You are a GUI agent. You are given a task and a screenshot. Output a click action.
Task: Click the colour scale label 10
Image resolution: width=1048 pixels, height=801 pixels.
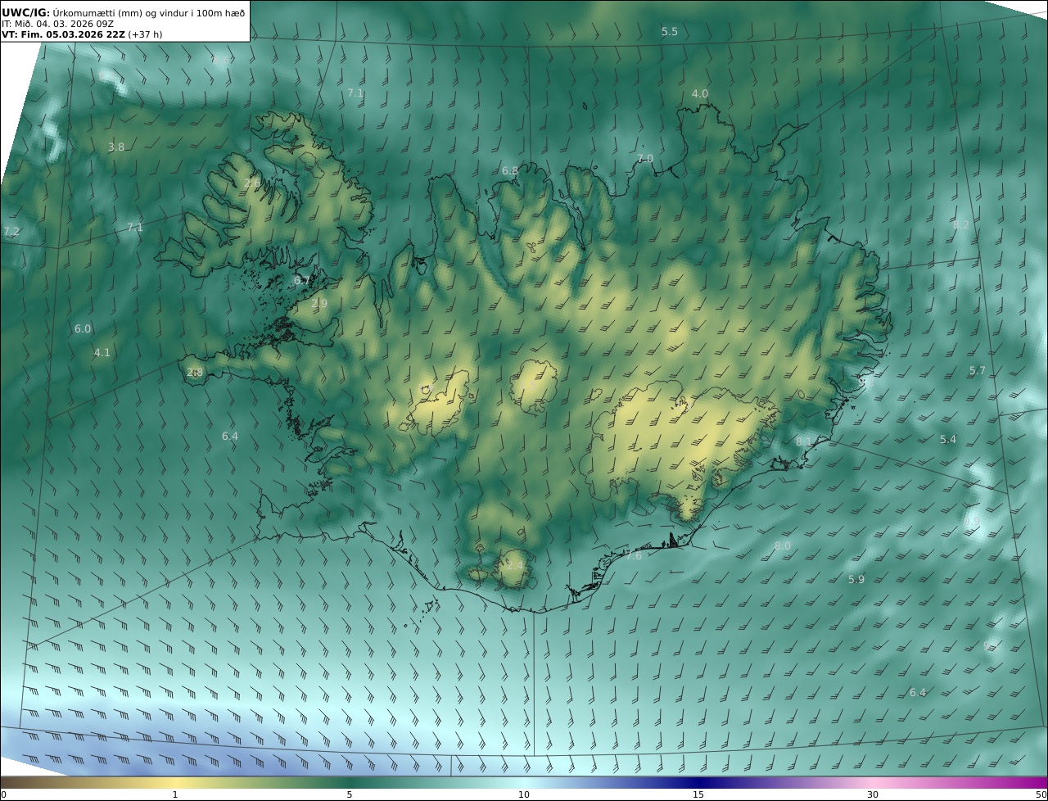[524, 794]
